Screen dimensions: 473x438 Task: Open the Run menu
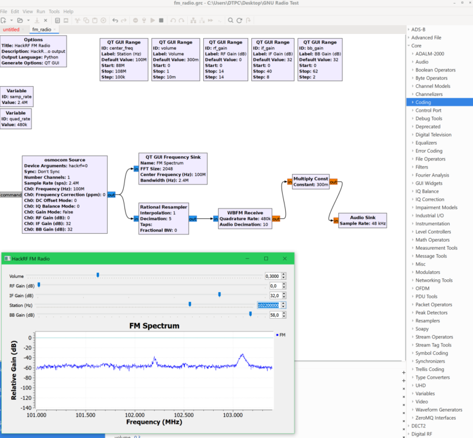pos(41,12)
